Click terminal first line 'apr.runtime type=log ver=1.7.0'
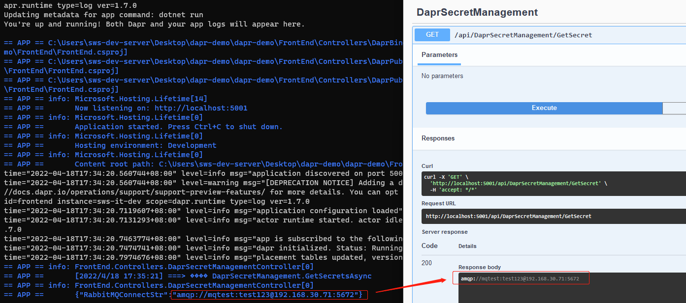The height and width of the screenshot is (303, 686). point(70,5)
